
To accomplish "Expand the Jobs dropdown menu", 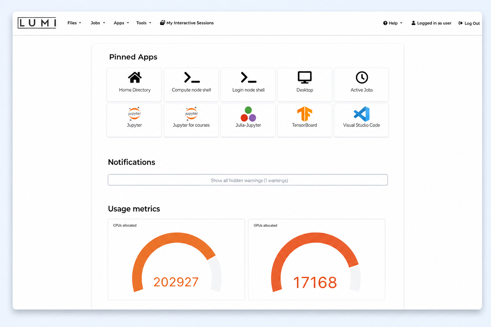I will click(x=98, y=23).
